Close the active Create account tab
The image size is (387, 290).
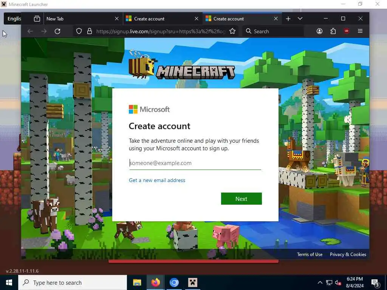tap(276, 19)
